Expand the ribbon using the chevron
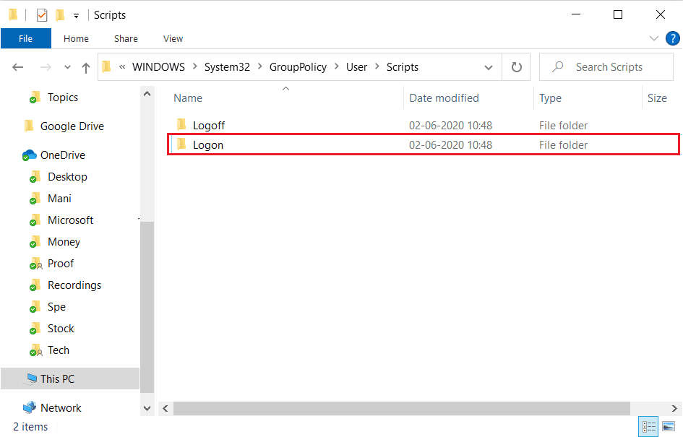Viewport: 683px width, 437px height. click(653, 38)
